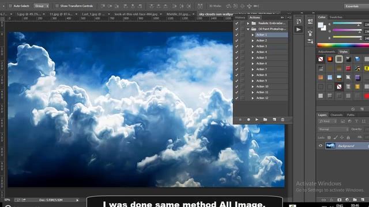The height and width of the screenshot is (207, 369).
Task: Expand Action 10 steps
Action: 253,87
